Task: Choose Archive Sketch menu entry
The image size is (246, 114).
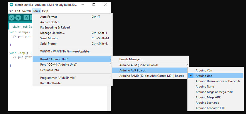Action: 72,22
